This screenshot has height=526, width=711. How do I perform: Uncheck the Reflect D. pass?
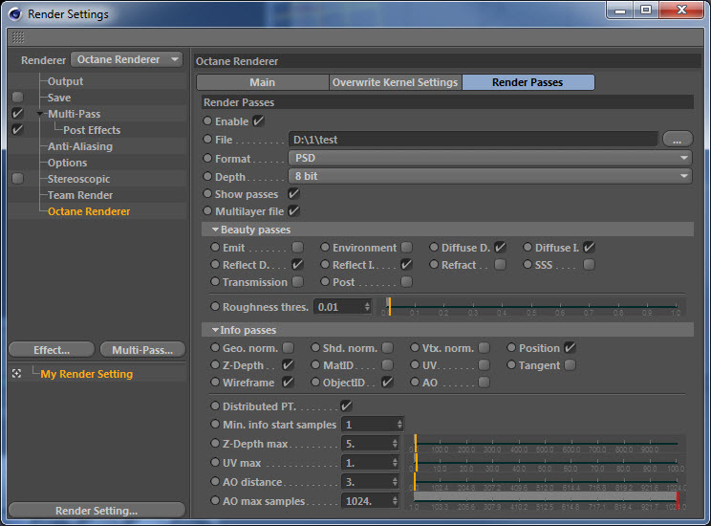[x=297, y=265]
